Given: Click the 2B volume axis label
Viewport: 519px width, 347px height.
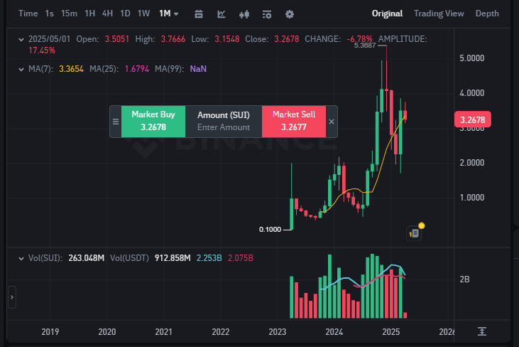Looking at the screenshot, I should (x=465, y=279).
